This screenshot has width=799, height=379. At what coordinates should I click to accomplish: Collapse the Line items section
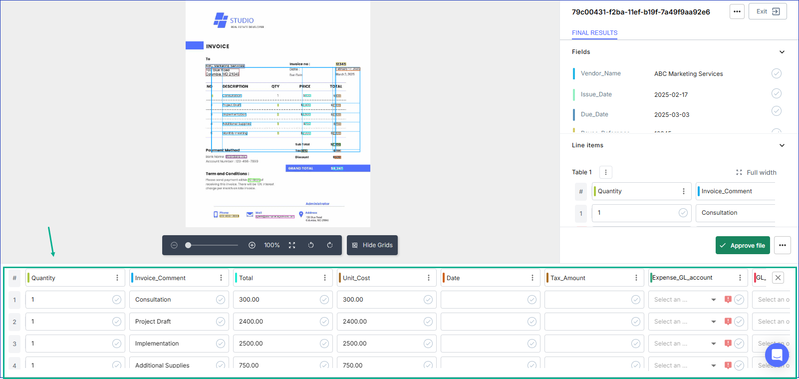tap(782, 145)
